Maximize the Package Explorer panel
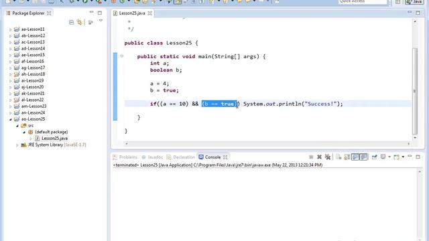This screenshot has height=241, width=429. (100, 13)
